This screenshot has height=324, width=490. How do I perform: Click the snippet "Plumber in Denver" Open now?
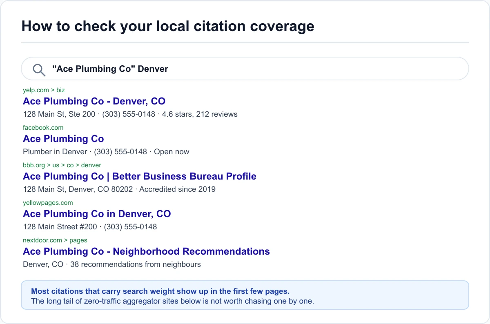pos(106,152)
